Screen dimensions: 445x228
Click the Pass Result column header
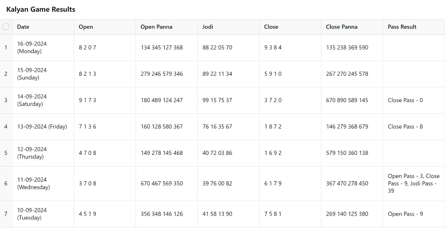click(414, 27)
